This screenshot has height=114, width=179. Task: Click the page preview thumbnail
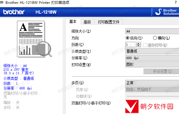pyautogui.click(x=34, y=39)
